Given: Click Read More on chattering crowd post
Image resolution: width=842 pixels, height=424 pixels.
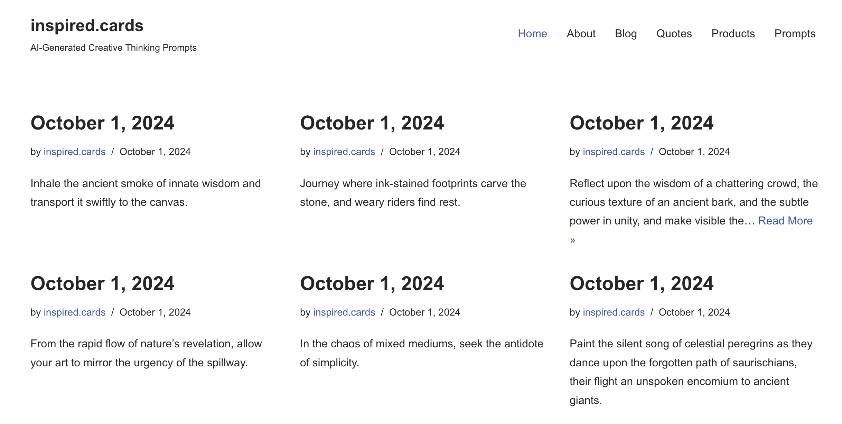Looking at the screenshot, I should pyautogui.click(x=785, y=221).
